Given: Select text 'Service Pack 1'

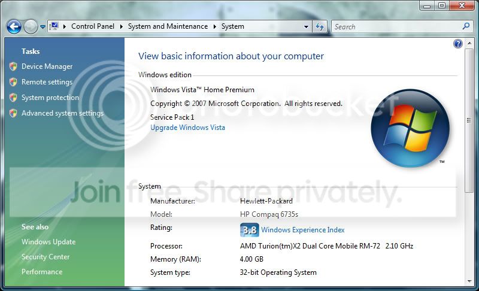Looking at the screenshot, I should pyautogui.click(x=172, y=117).
